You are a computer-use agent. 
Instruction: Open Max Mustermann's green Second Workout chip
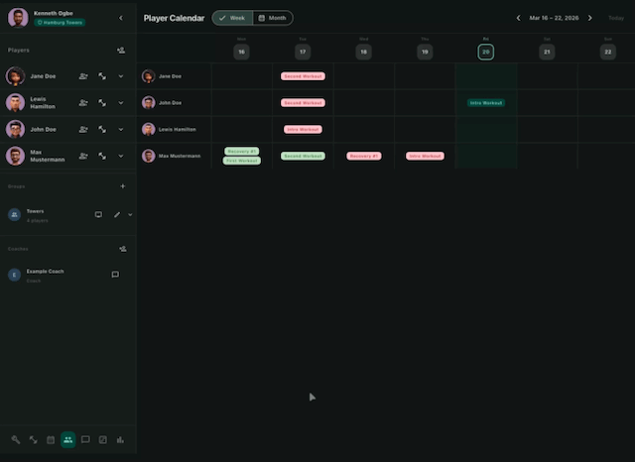pyautogui.click(x=303, y=156)
